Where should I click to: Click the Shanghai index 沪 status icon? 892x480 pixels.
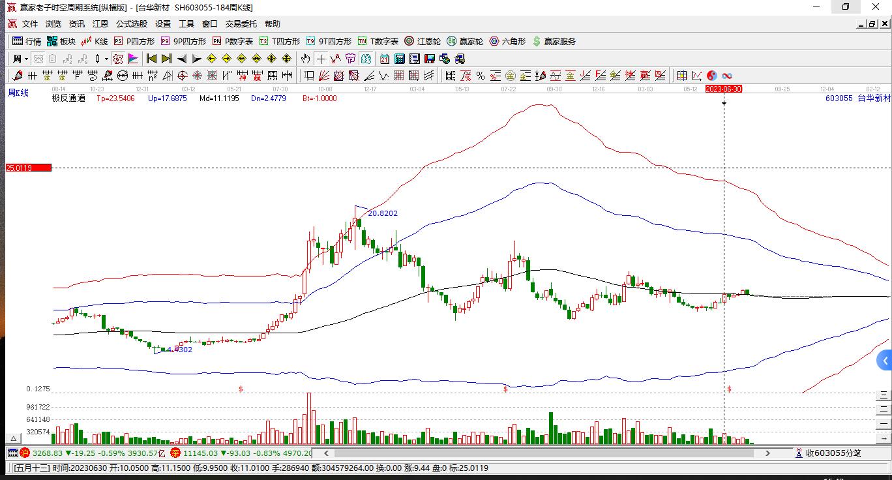(25, 453)
